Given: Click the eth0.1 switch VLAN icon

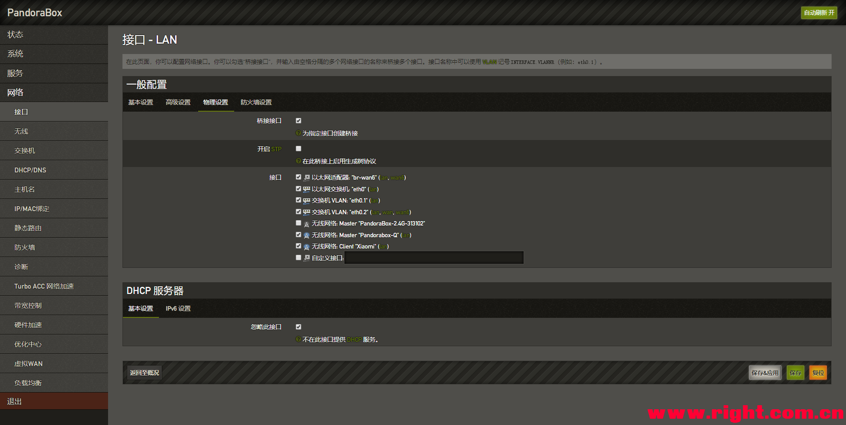Looking at the screenshot, I should [307, 200].
